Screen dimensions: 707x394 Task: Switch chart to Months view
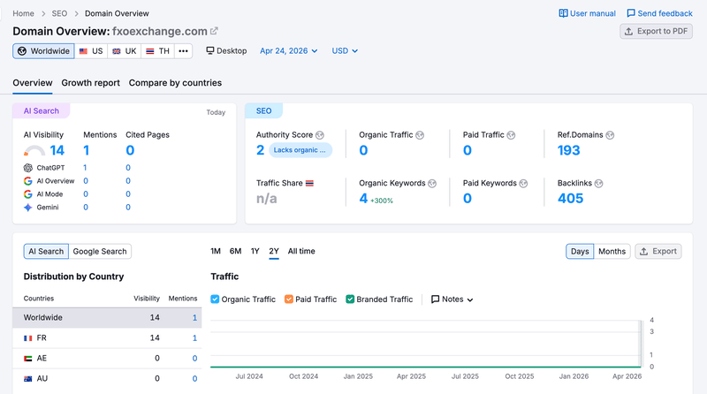click(612, 252)
